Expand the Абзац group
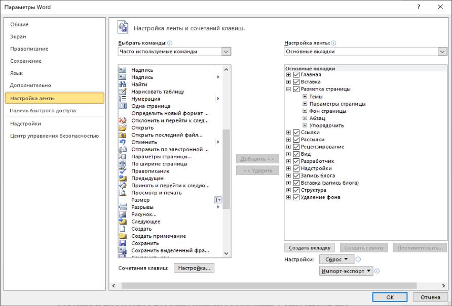The height and width of the screenshot is (306, 452). click(x=305, y=118)
